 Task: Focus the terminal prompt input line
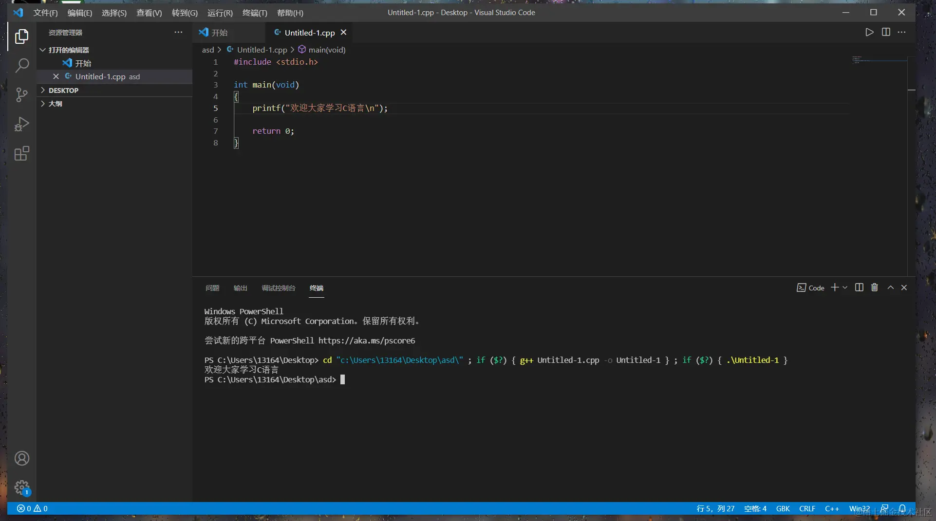[x=275, y=380]
